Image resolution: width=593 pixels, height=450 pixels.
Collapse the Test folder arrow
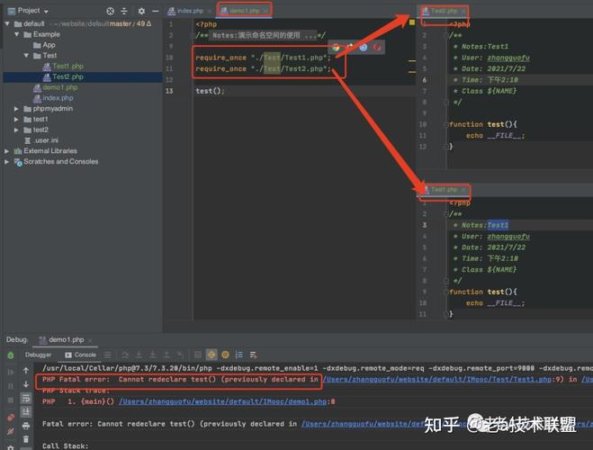coord(26,56)
